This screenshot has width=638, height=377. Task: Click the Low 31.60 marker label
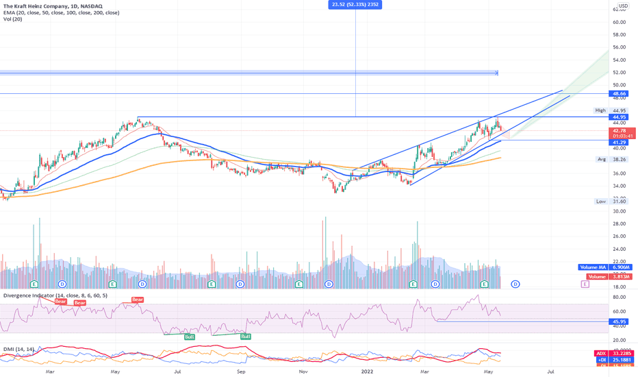tap(611, 202)
